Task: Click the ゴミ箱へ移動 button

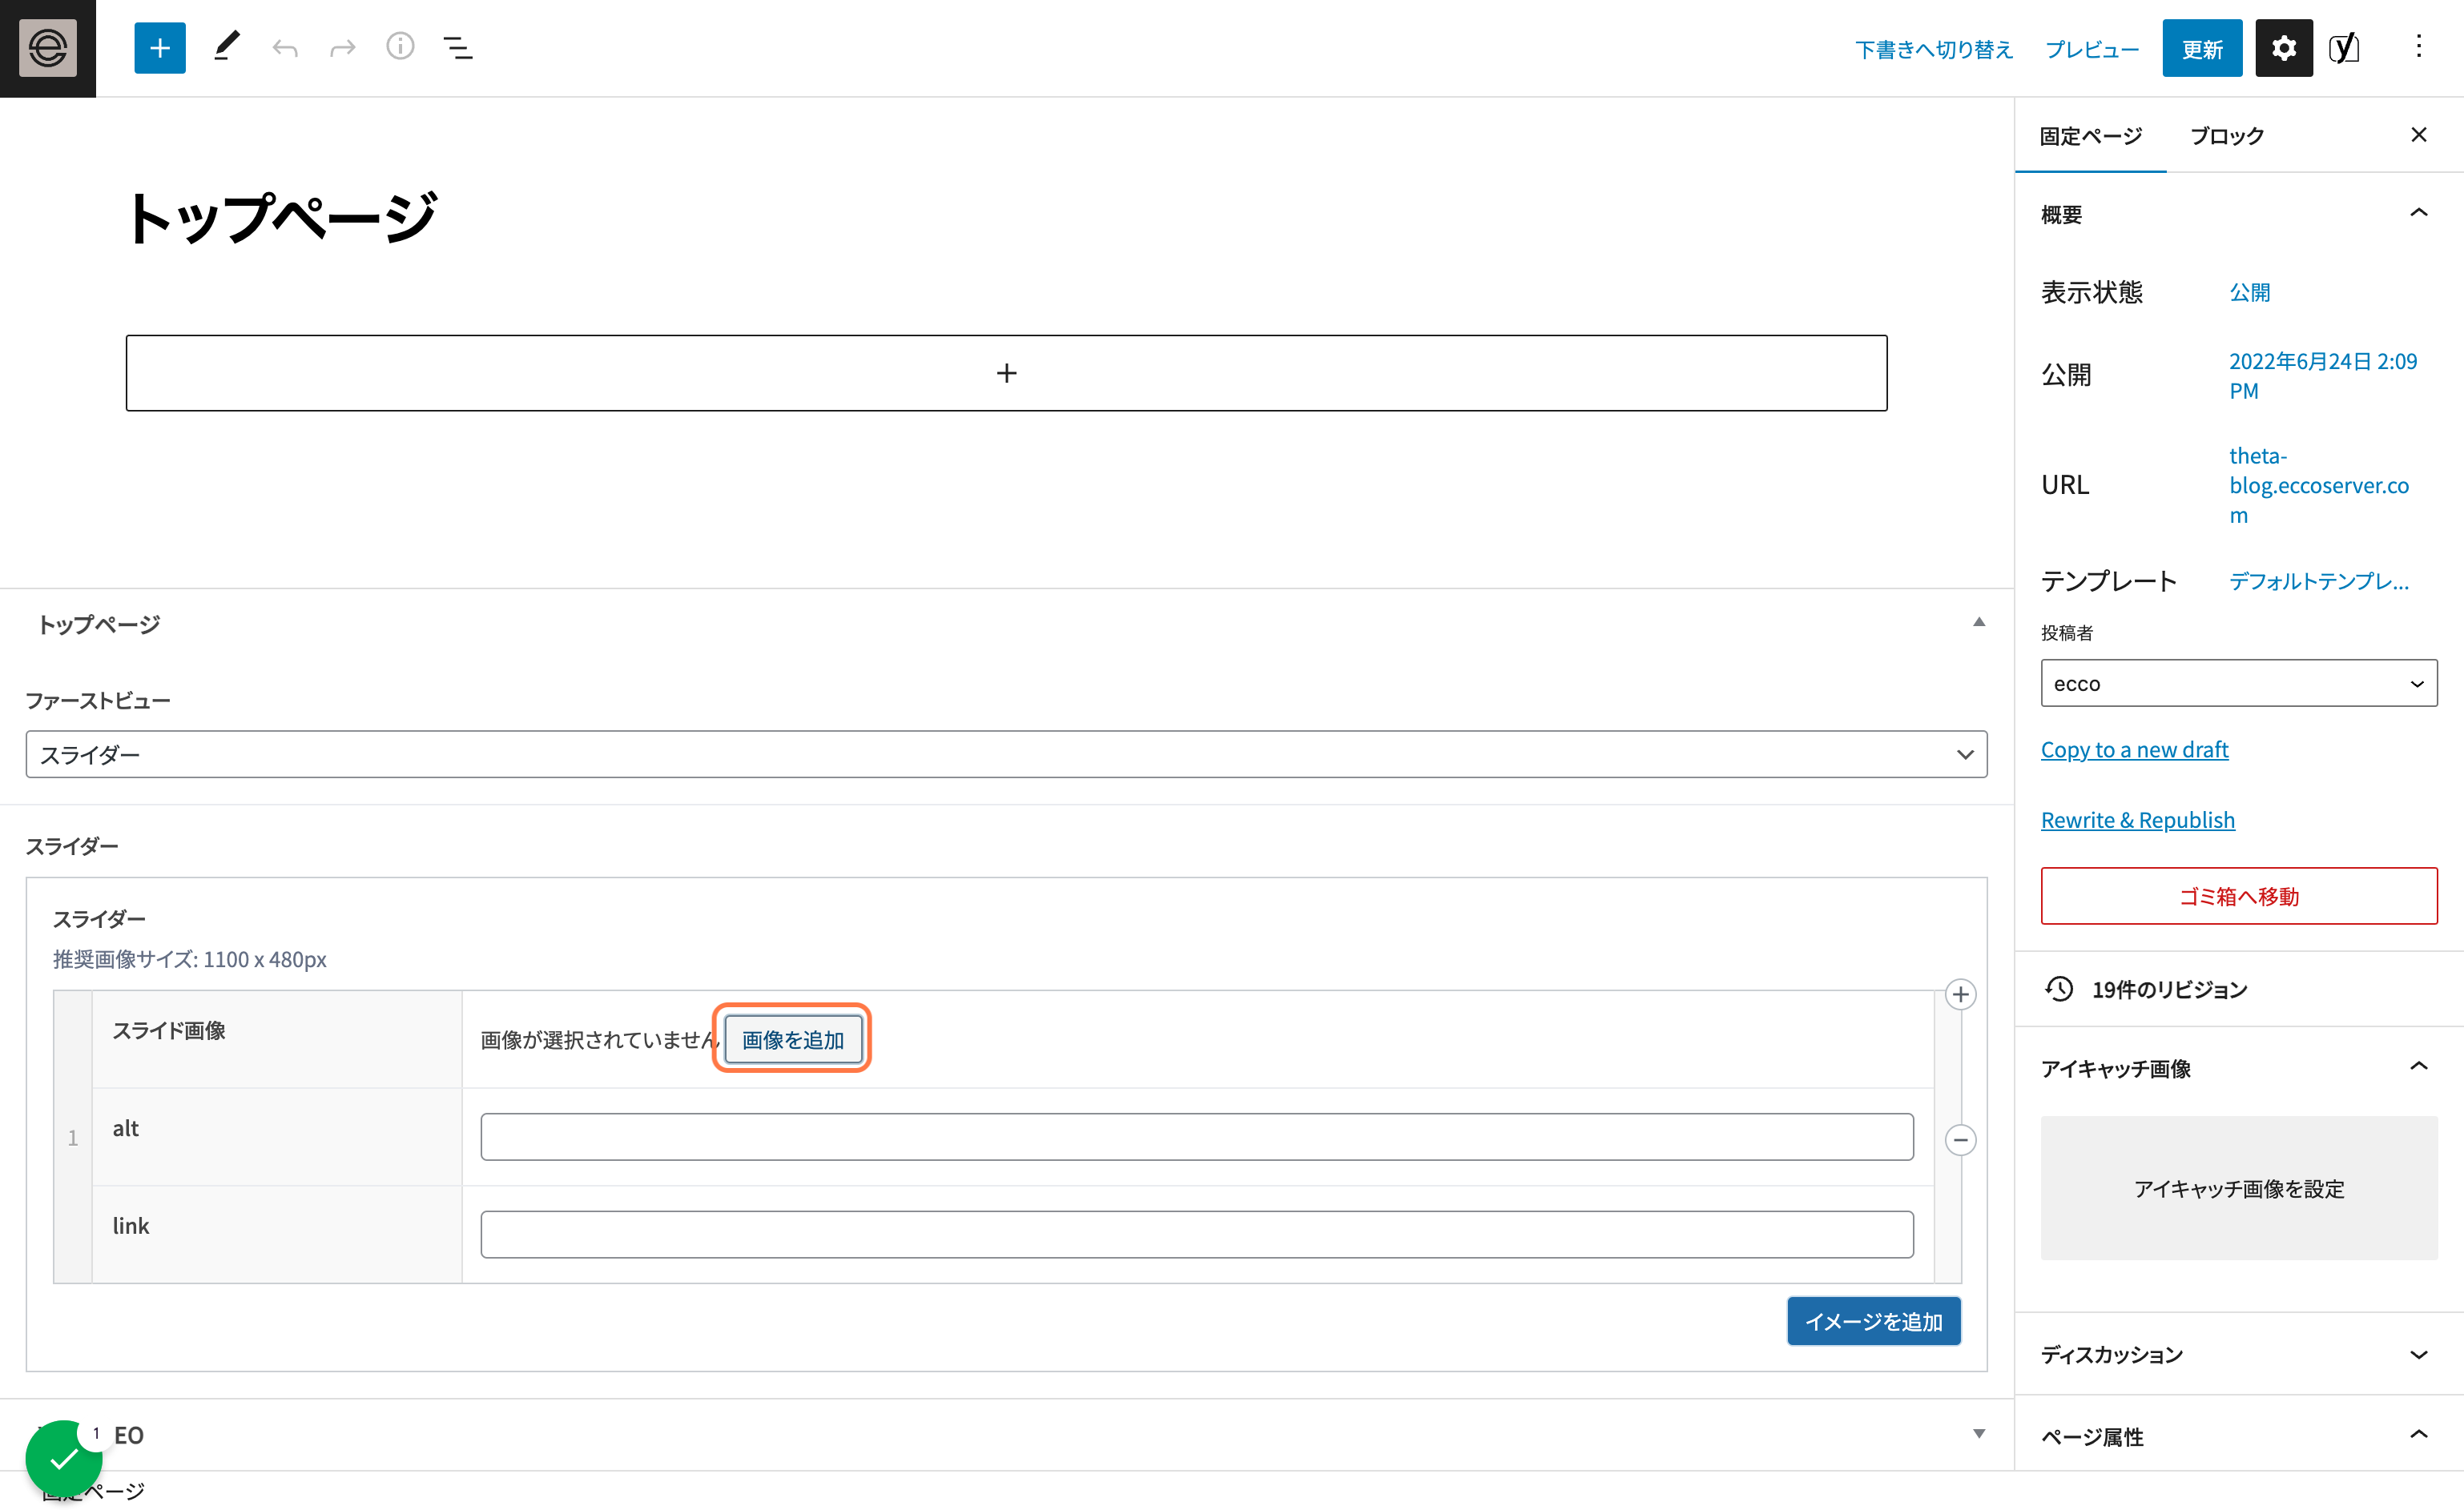Action: coord(2239,895)
